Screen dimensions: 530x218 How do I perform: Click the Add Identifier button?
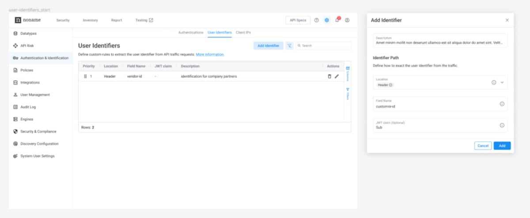click(x=268, y=45)
